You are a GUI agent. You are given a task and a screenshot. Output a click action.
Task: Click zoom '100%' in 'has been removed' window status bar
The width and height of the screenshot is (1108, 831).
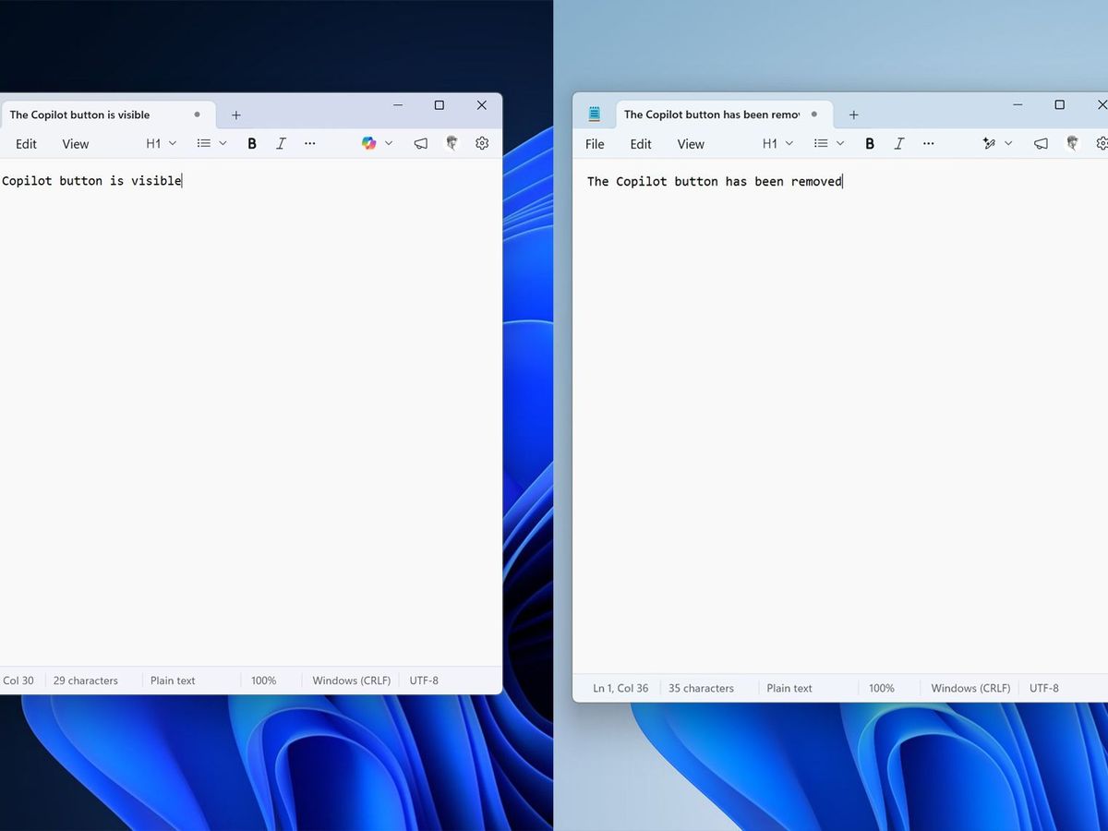coord(882,688)
